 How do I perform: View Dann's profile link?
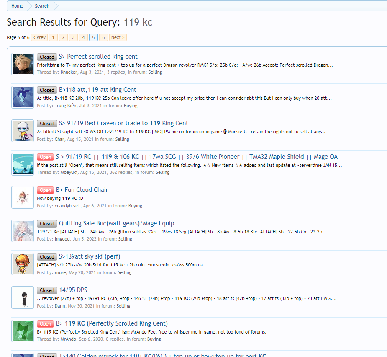coord(60,306)
